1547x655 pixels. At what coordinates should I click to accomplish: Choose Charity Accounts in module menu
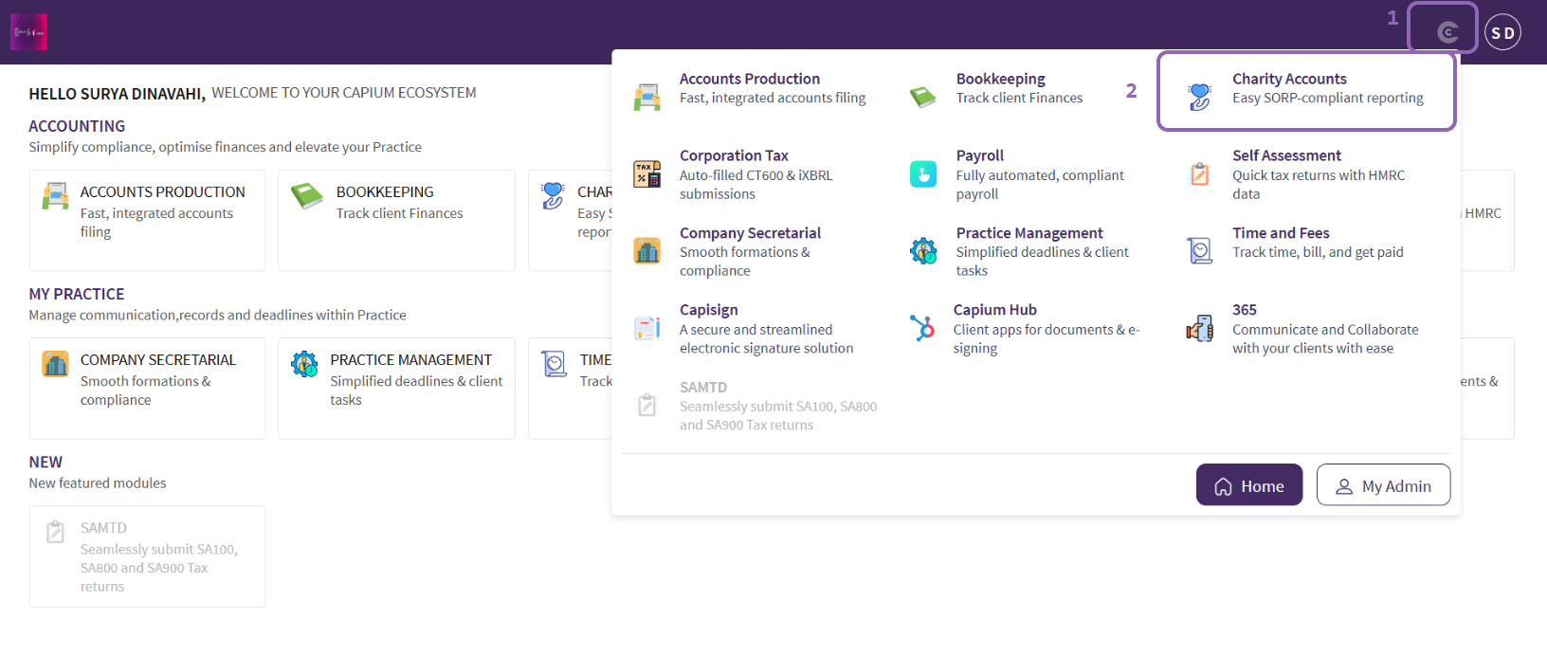pyautogui.click(x=1289, y=80)
